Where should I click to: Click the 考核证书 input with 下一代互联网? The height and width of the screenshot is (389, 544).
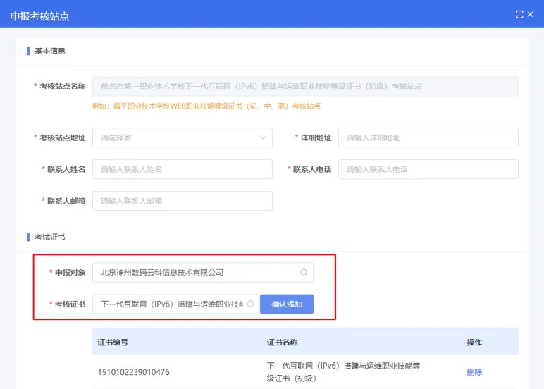(176, 304)
